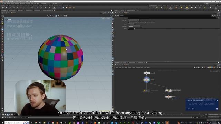Click the wrench icon in network toolbar
221x124 pixels.
point(195,68)
